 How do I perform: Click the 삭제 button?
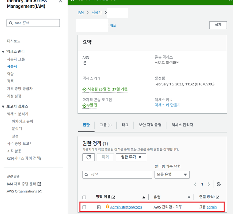[x=218, y=25]
